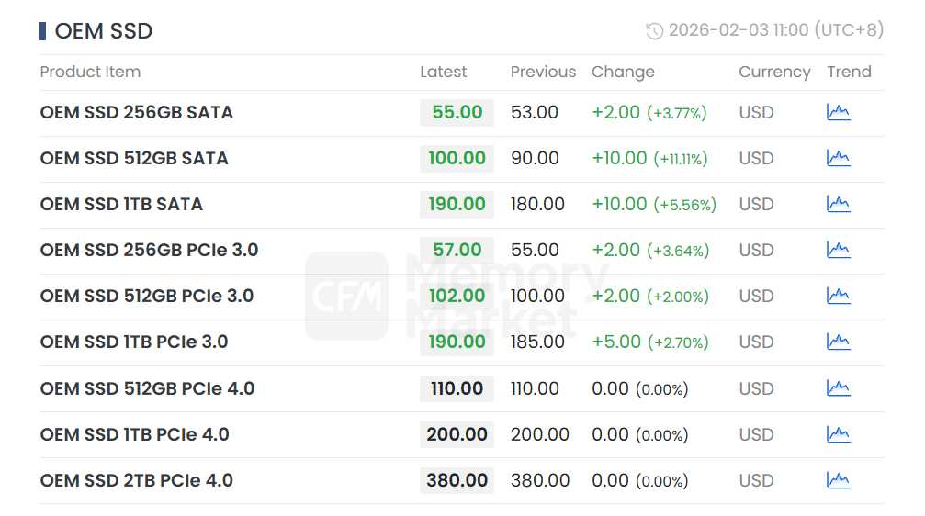Open trend chart for 1TB PCIe 4.0
Image resolution: width=925 pixels, height=516 pixels.
tap(838, 434)
